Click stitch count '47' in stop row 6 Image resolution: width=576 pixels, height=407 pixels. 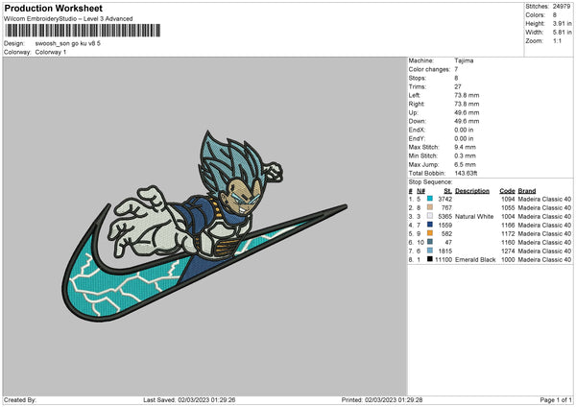tap(448, 243)
